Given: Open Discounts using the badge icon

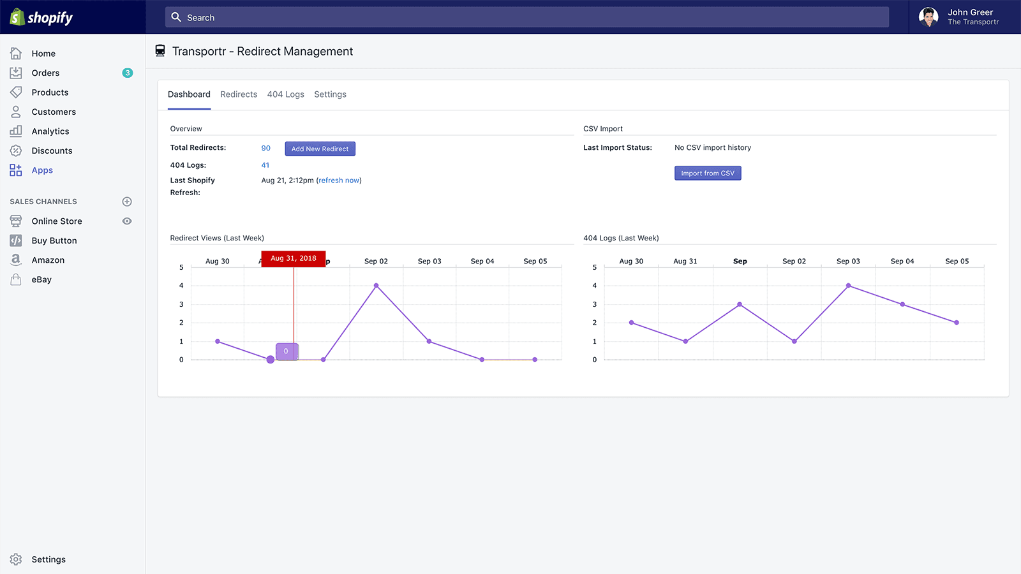Looking at the screenshot, I should coord(16,151).
